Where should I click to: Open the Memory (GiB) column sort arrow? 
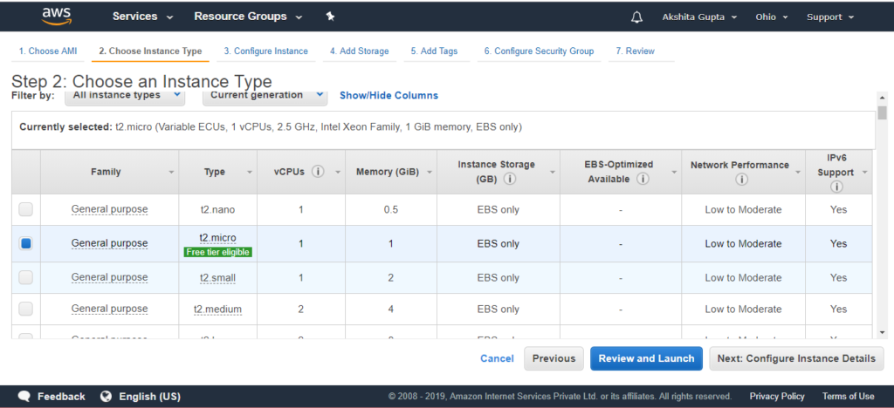pyautogui.click(x=430, y=172)
